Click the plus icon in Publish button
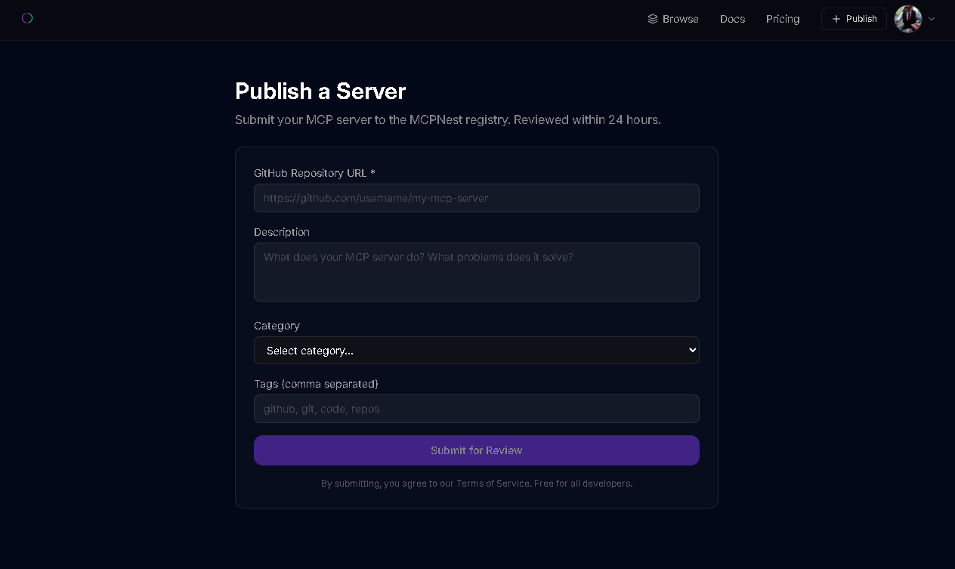955x569 pixels. click(x=836, y=19)
